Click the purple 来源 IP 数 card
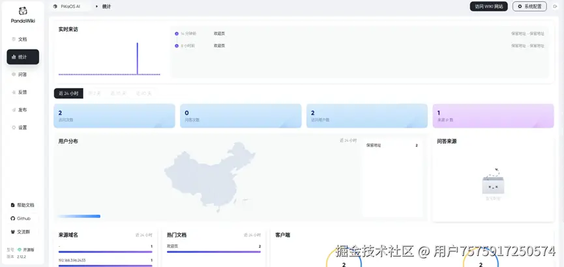The width and height of the screenshot is (564, 267). coord(493,116)
